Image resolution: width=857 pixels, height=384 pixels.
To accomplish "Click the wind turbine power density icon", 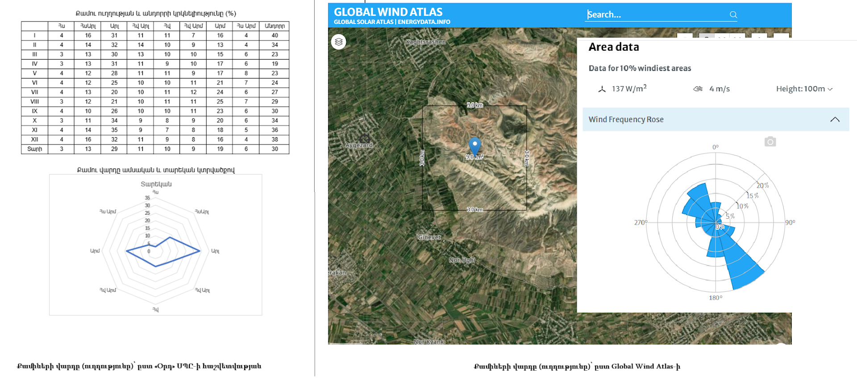I will 602,89.
